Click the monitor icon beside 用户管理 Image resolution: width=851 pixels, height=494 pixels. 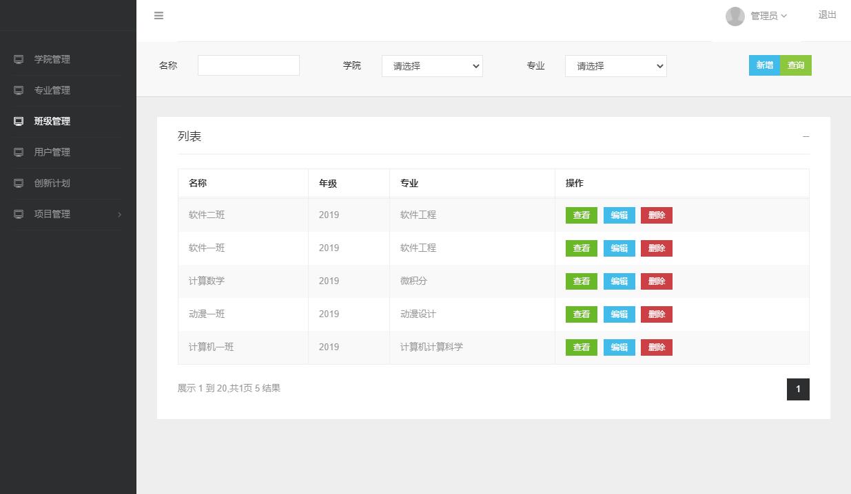point(18,152)
